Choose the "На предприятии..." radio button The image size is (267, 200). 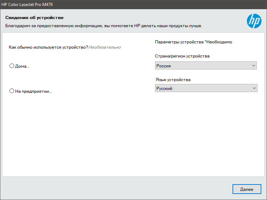pyautogui.click(x=12, y=91)
